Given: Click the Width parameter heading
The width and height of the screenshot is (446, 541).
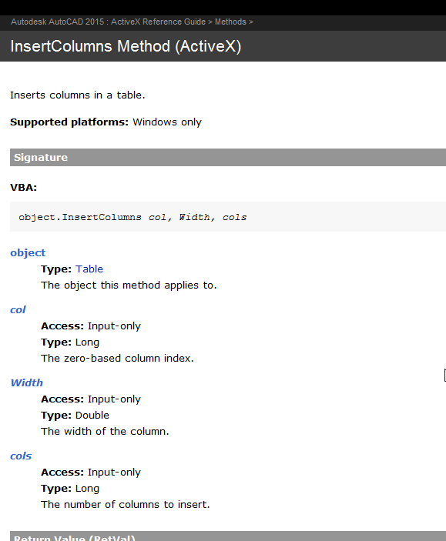Looking at the screenshot, I should [27, 382].
